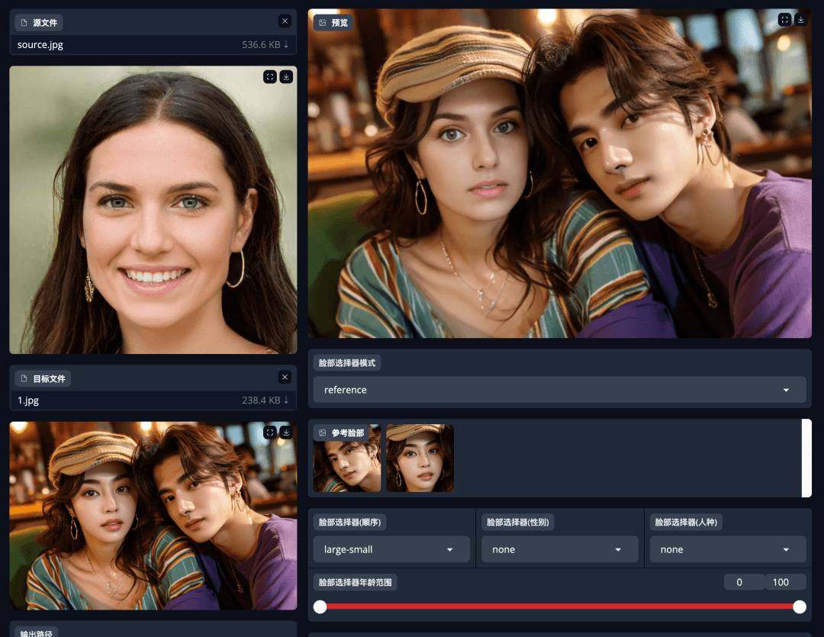824x637 pixels.
Task: Open the face selector mode dropdown showing reference
Action: pyautogui.click(x=559, y=390)
